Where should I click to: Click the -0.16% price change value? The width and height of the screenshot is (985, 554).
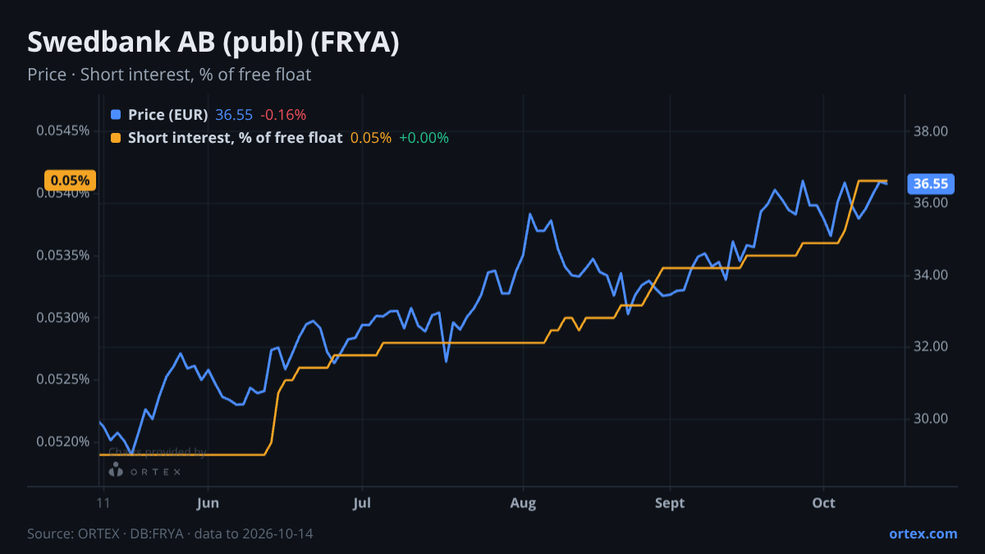(x=283, y=115)
